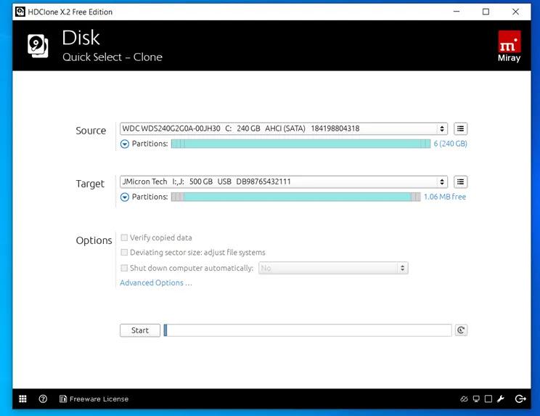Click the hidden eye icon in bottom bar
540x416 pixels.
[x=464, y=399]
